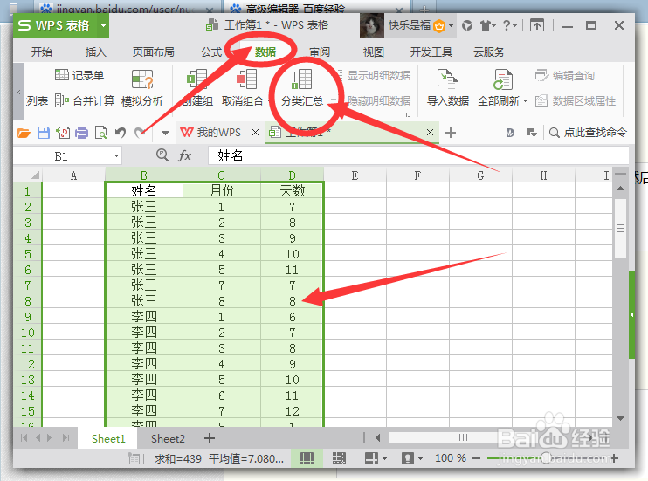The width and height of the screenshot is (648, 481).
Task: Open the 页面布局 ribbon tab
Action: tap(154, 52)
